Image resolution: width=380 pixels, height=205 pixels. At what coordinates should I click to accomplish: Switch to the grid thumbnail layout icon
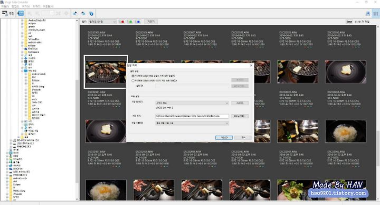pos(376,14)
